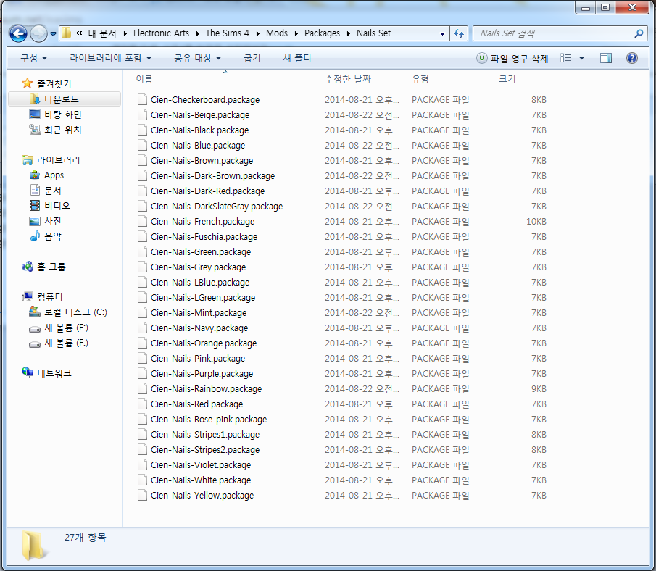Select 컴퓨터 in navigation pane
Screen dimensions: 656x571
(42, 297)
